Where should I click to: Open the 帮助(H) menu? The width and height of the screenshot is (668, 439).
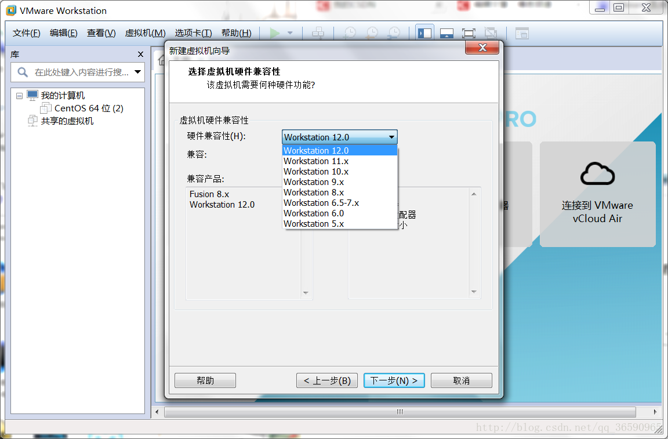[x=236, y=33]
